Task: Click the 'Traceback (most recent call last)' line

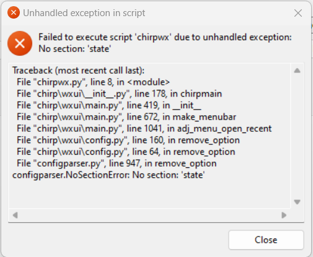Action: point(78,71)
